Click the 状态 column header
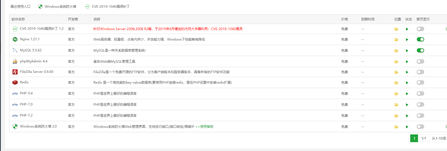This screenshot has width=447, height=151. [409, 19]
